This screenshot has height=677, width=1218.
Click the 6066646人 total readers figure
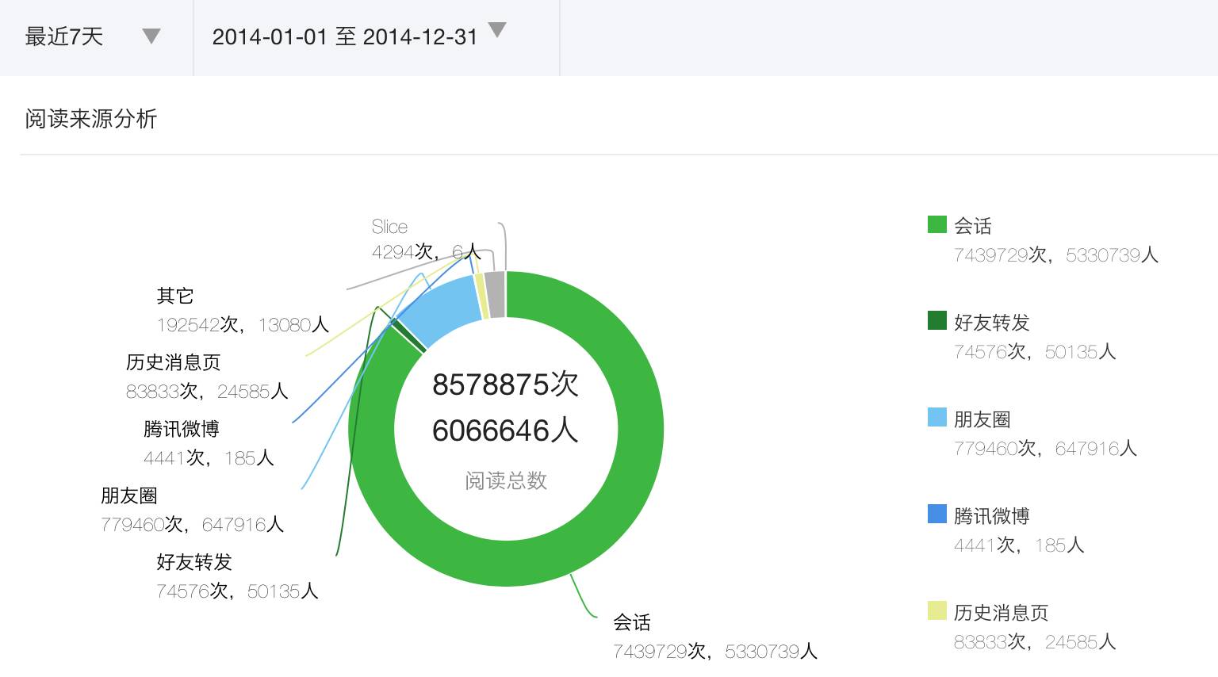tap(506, 430)
